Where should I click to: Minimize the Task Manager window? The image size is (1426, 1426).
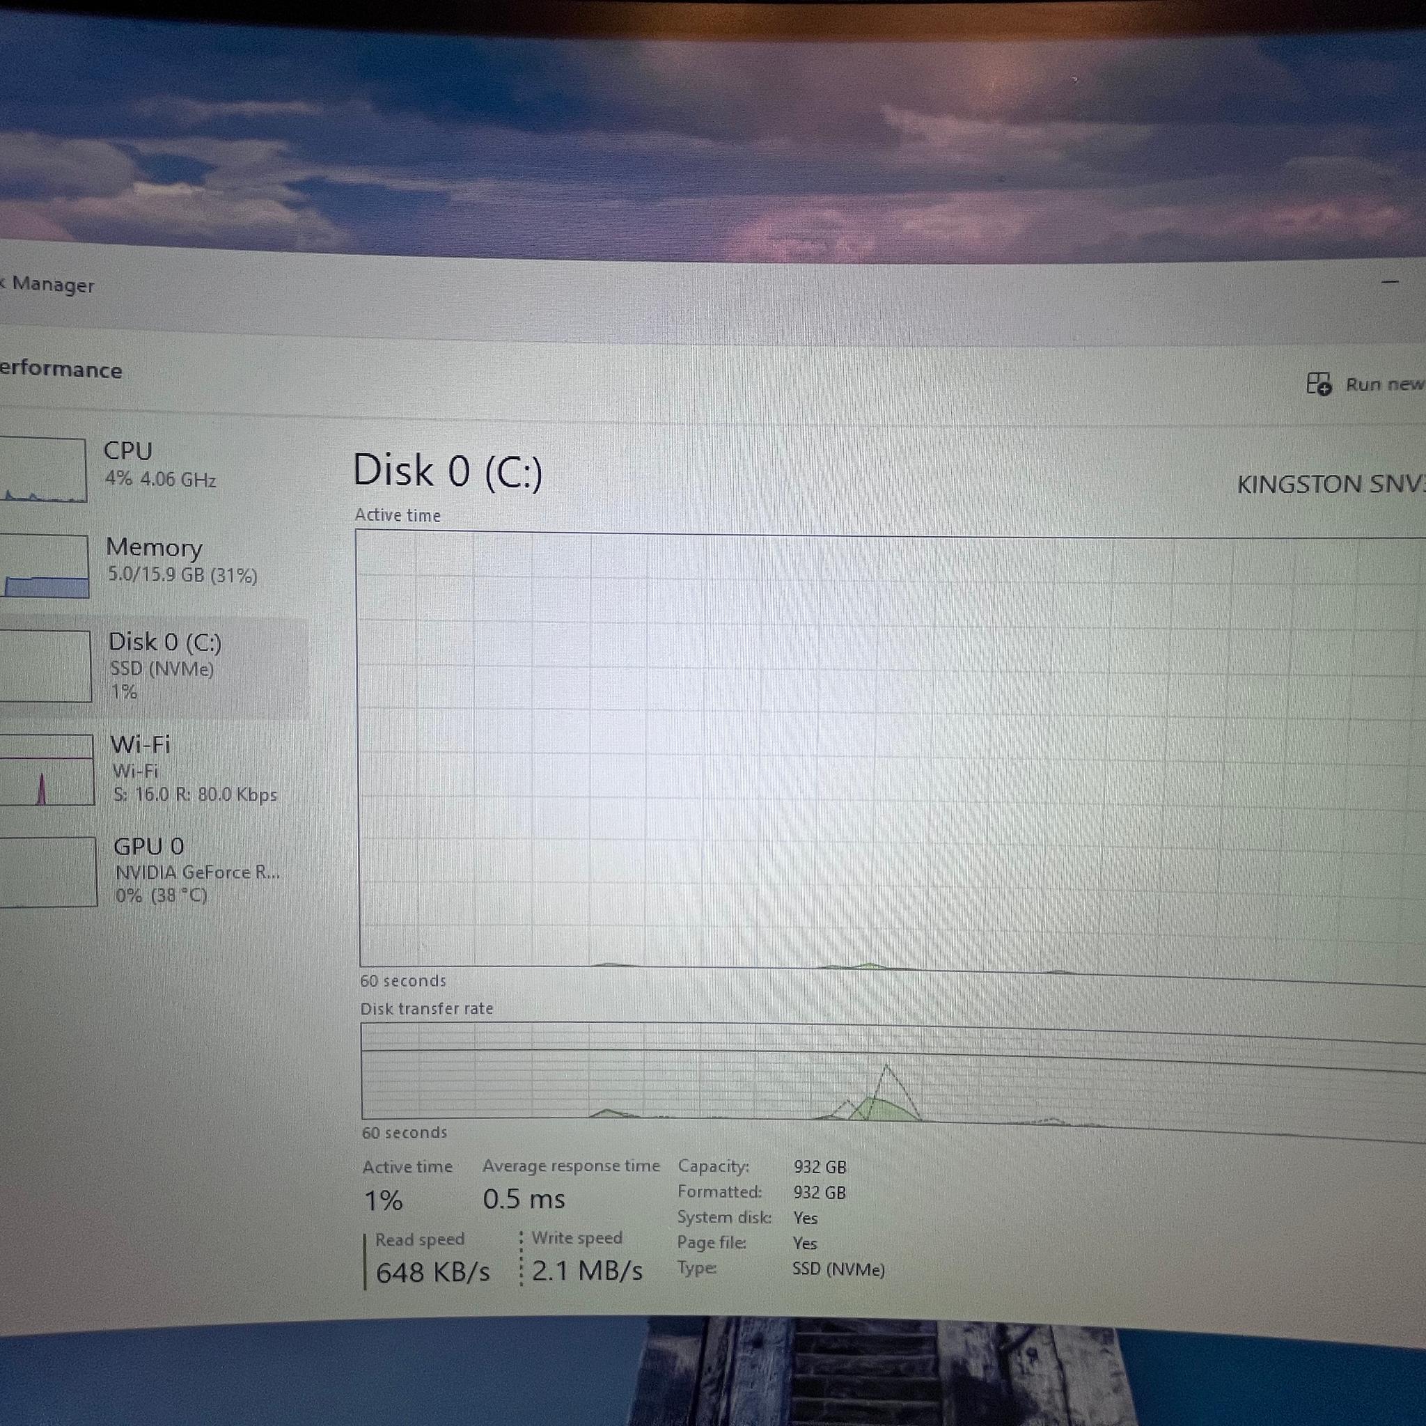click(1390, 281)
